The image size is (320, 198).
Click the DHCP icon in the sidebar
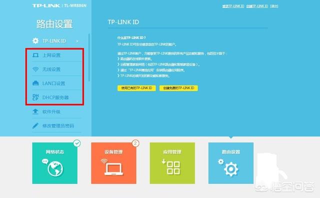35,97
